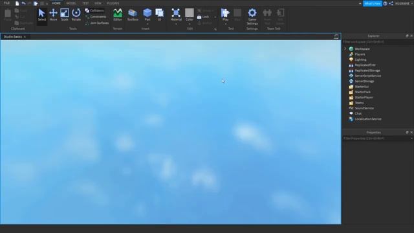Screen dimensions: 414x233
Task: Open the Play dropdown arrow
Action: 225,24
